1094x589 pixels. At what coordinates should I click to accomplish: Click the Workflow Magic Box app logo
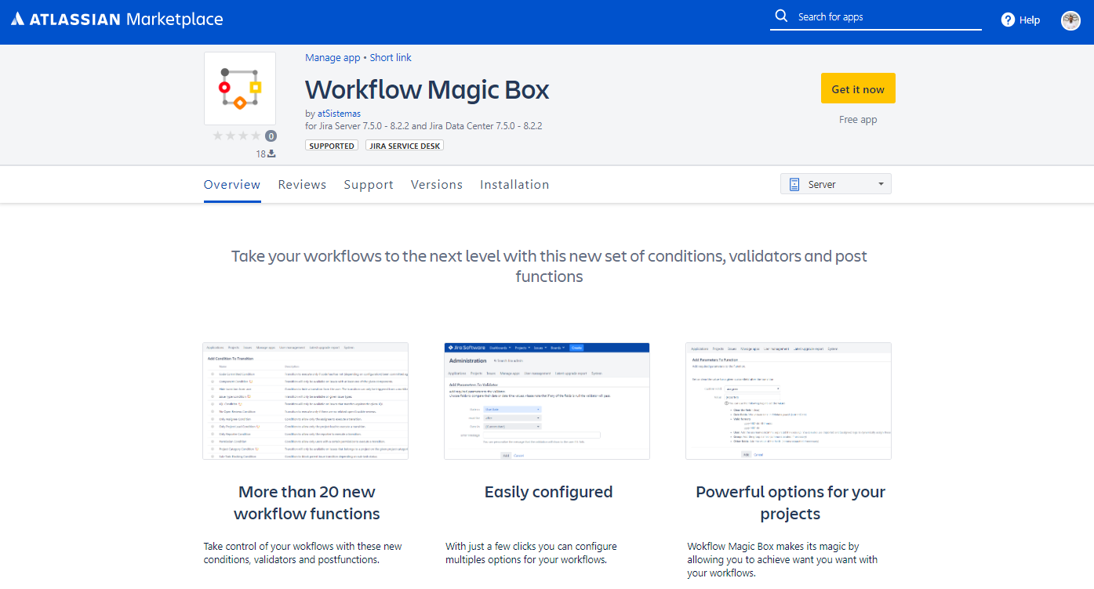[x=240, y=89]
